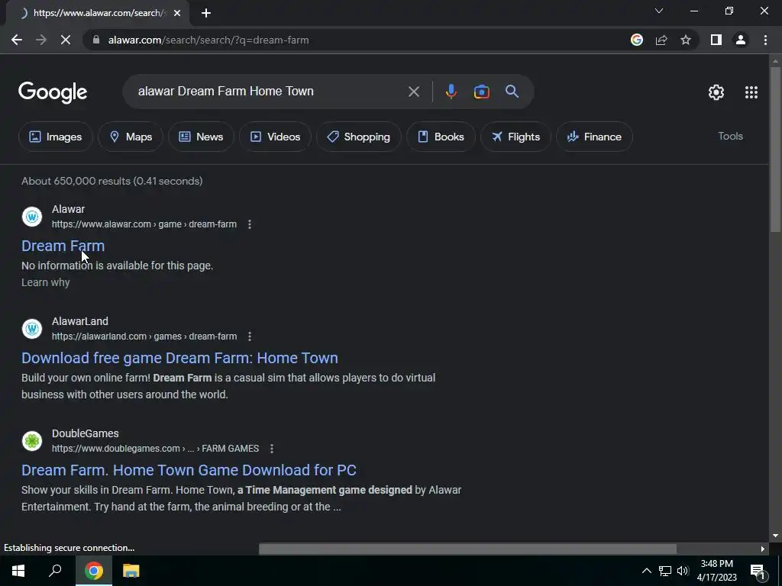Image resolution: width=782 pixels, height=586 pixels.
Task: Open Dream Farm. Home Town Game Download for PC
Action: coord(189,470)
